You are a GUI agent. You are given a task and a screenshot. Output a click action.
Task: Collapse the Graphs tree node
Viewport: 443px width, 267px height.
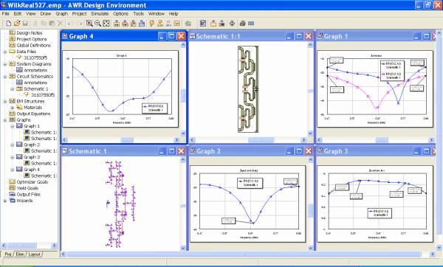(x=5, y=120)
